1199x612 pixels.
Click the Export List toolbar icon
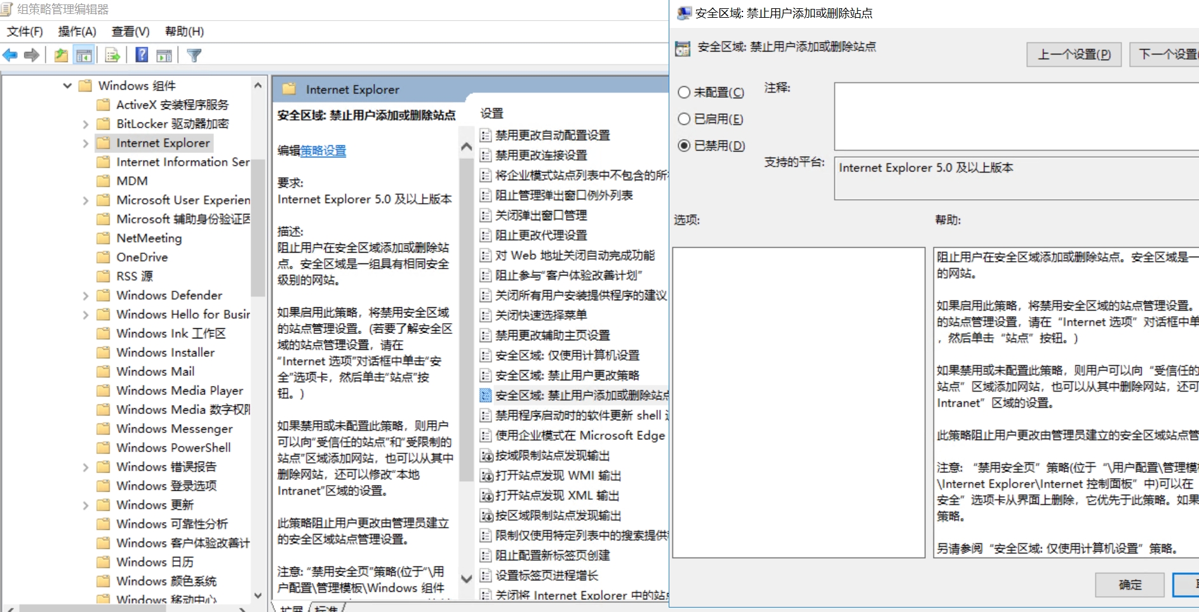112,55
